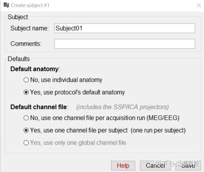Open the Help button
Screen dimensions: 204x172
pyautogui.click(x=123, y=166)
